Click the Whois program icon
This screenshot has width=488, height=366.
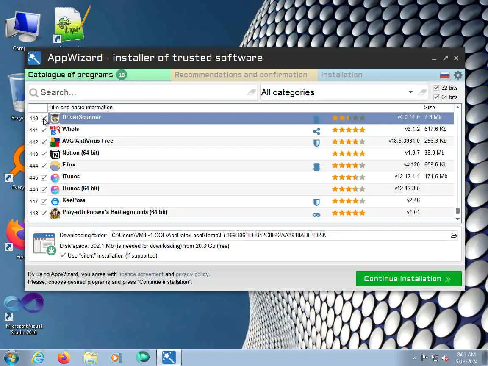point(55,130)
